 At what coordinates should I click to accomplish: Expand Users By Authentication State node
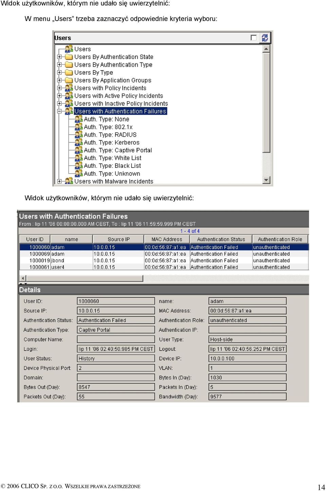59,57
